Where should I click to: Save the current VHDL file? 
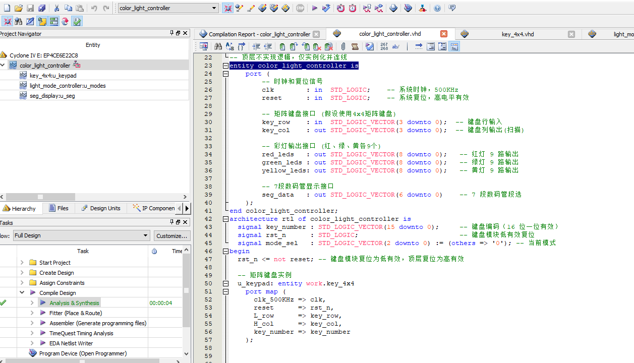(30, 8)
